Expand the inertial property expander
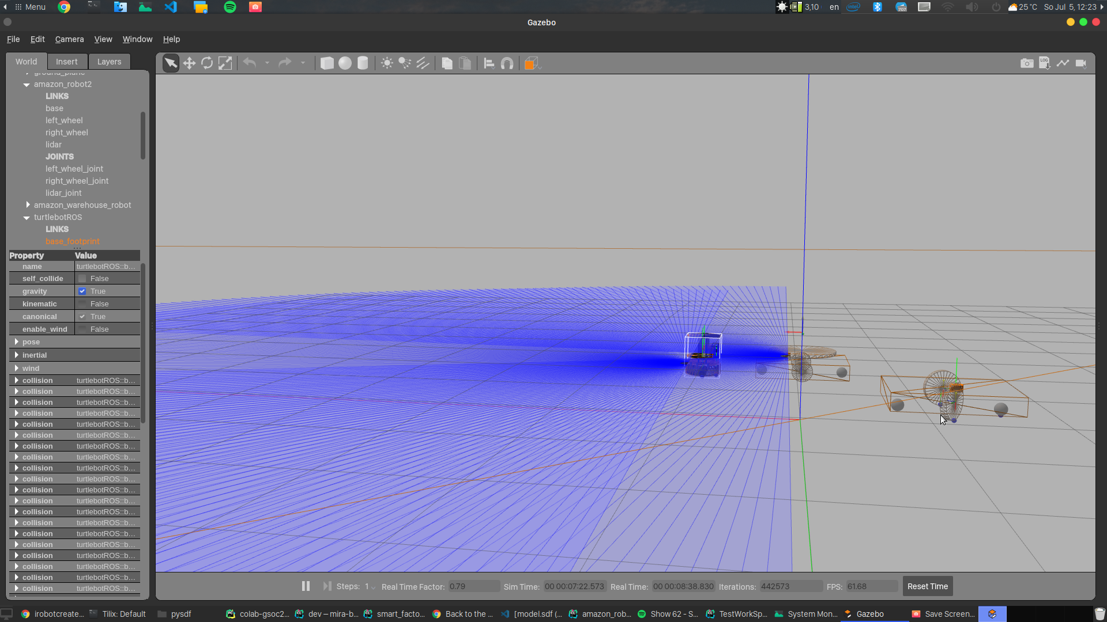The width and height of the screenshot is (1107, 622). coord(17,355)
